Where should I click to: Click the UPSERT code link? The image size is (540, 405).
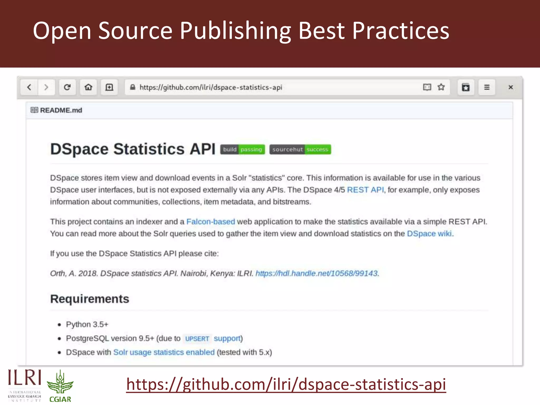(x=197, y=339)
